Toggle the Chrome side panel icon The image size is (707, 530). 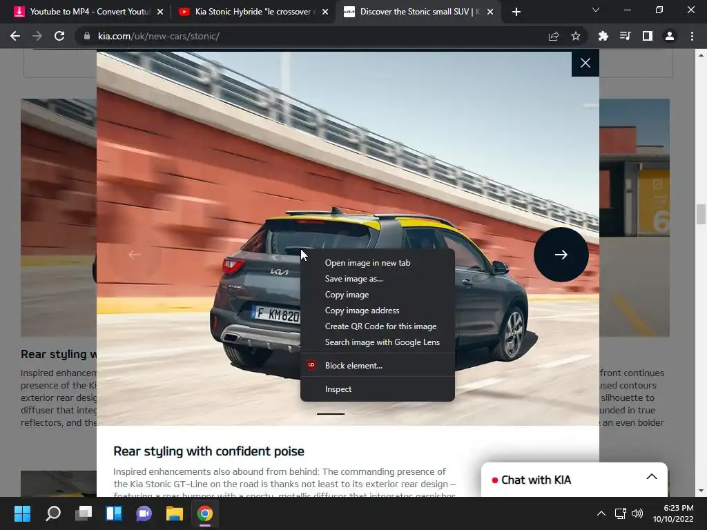648,36
